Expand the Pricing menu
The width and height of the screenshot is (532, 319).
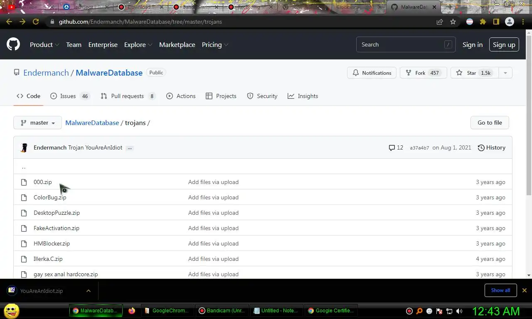tap(215, 44)
